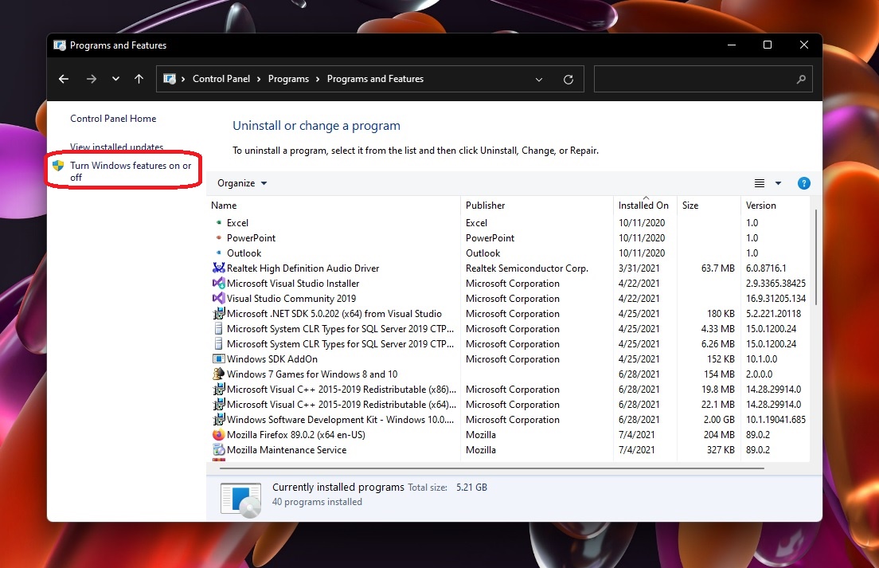Select Programs in the breadcrumb
Screen dimensions: 879x568
coord(288,79)
